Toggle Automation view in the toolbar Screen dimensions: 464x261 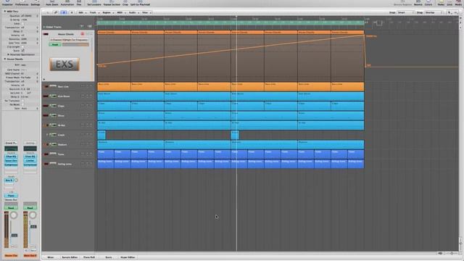coord(67,3)
